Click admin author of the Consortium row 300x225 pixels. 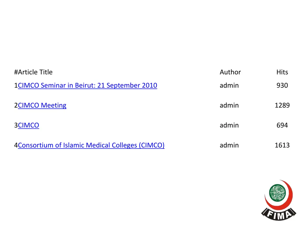point(229,145)
